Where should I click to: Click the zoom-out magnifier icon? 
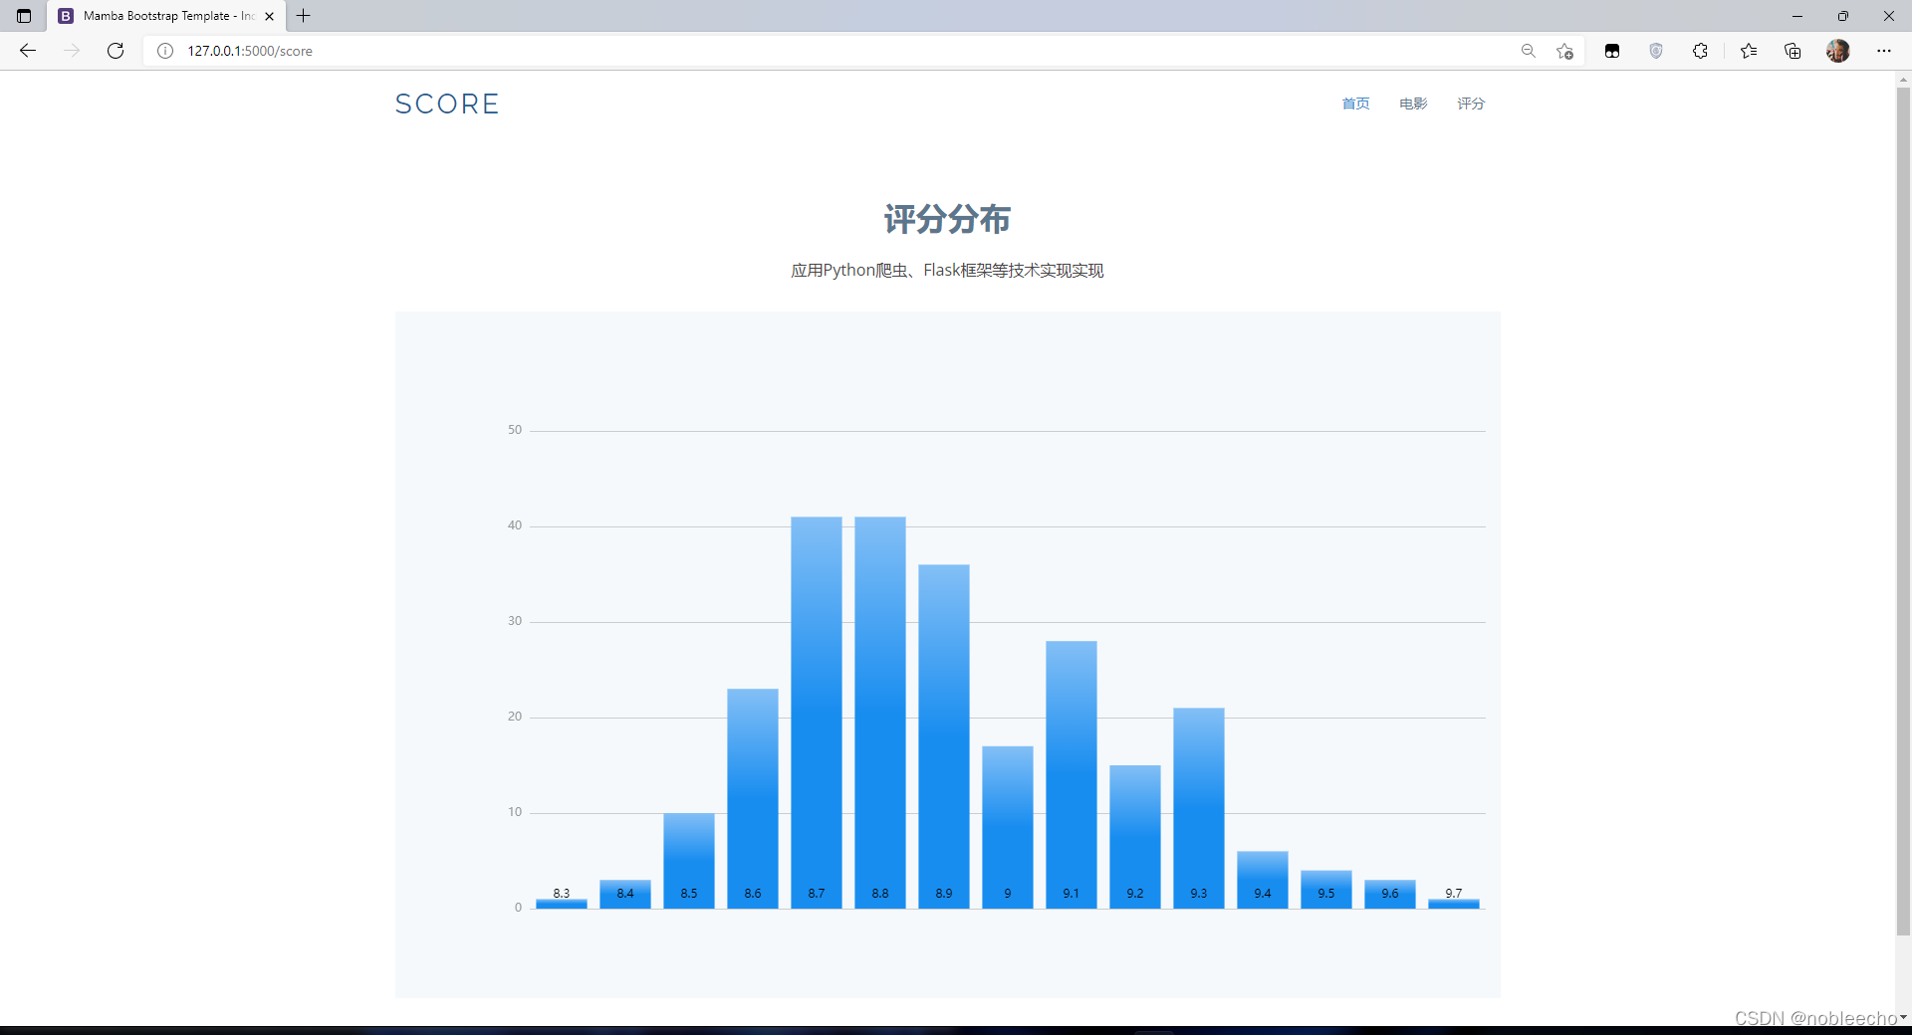(1529, 51)
